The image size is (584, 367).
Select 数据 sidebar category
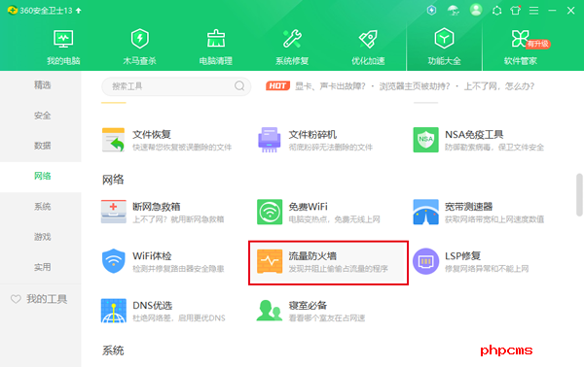(x=43, y=146)
